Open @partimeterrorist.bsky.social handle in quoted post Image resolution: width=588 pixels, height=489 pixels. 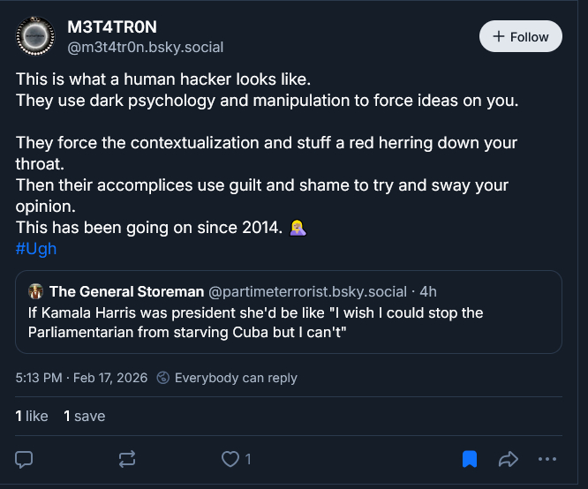(307, 291)
